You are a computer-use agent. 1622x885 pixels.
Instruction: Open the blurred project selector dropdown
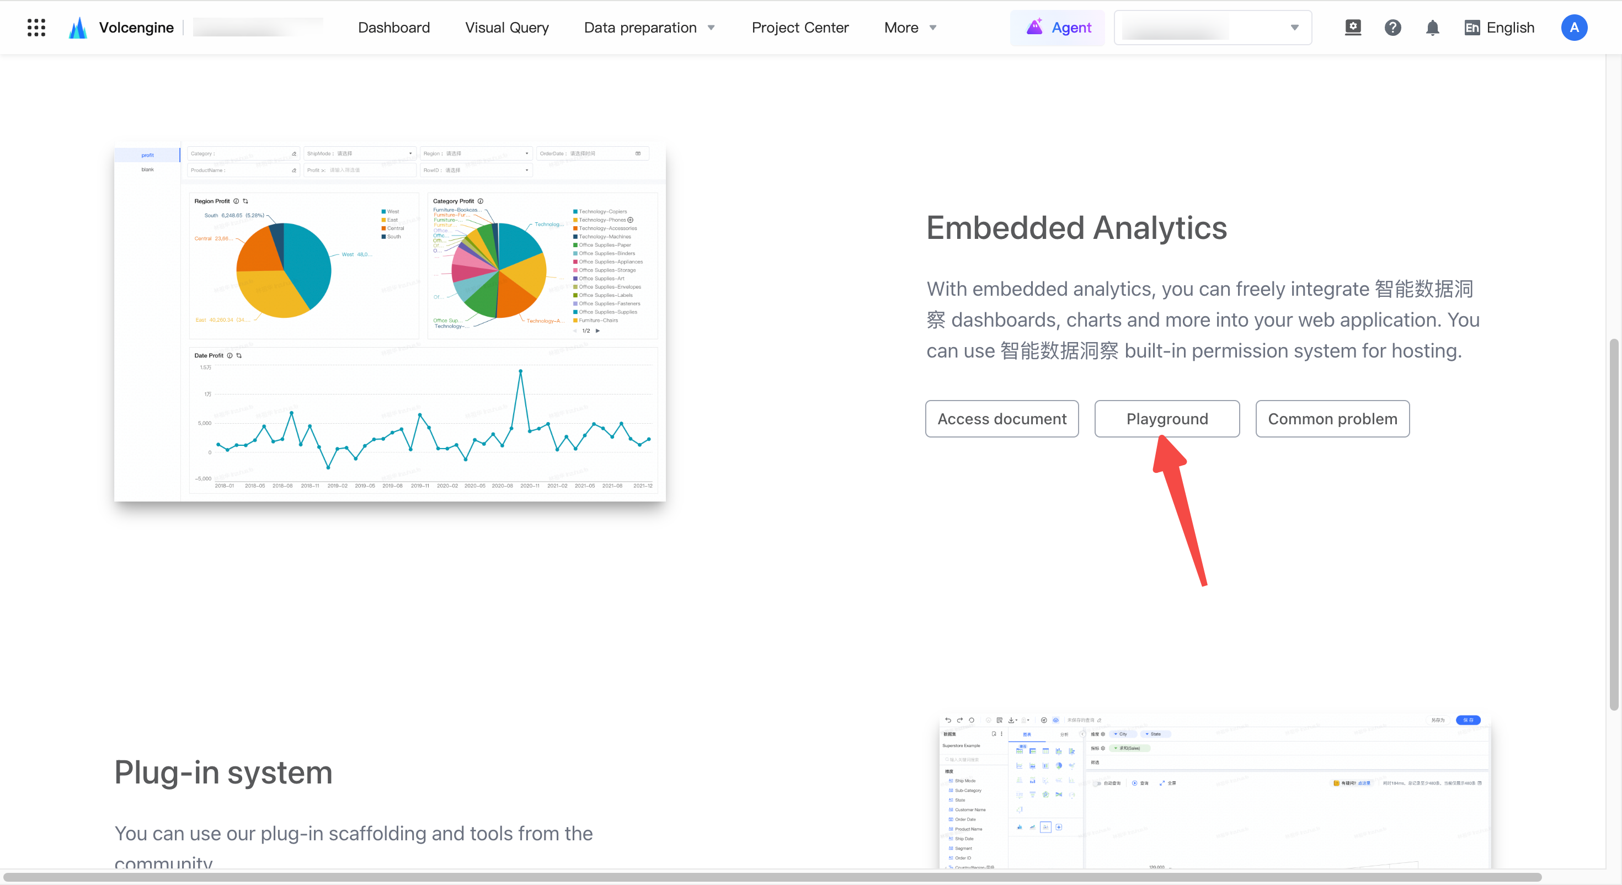click(x=1213, y=28)
